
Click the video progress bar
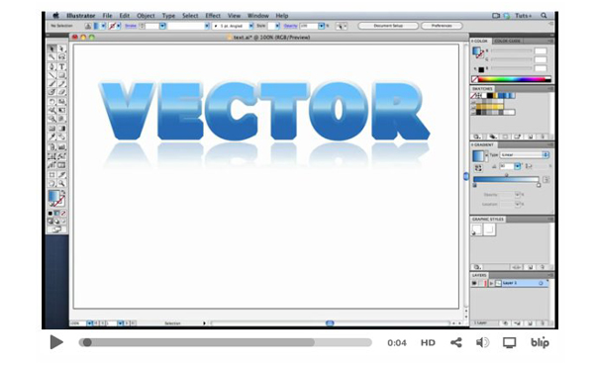coord(226,342)
